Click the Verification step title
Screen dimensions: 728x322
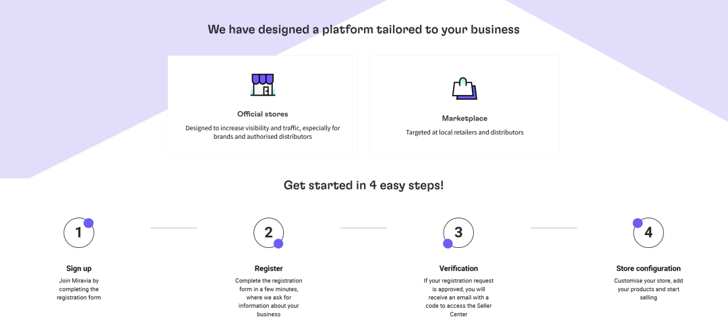point(458,268)
